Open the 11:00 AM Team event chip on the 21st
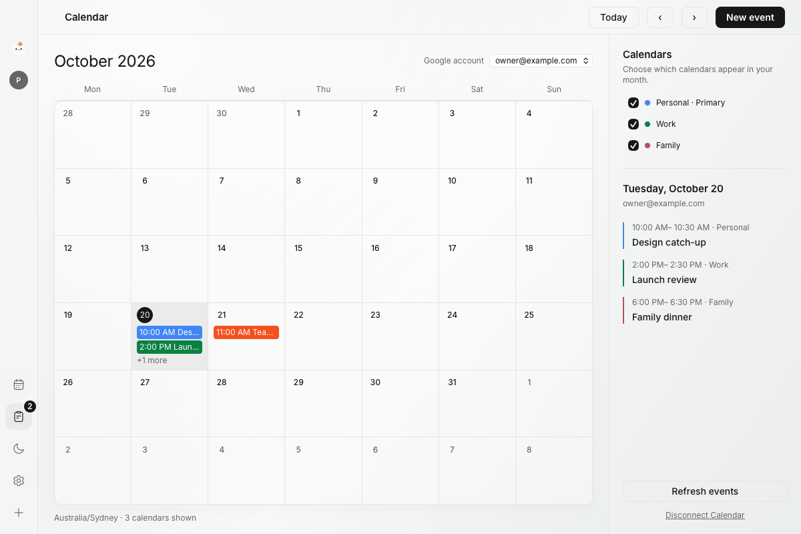 (246, 332)
